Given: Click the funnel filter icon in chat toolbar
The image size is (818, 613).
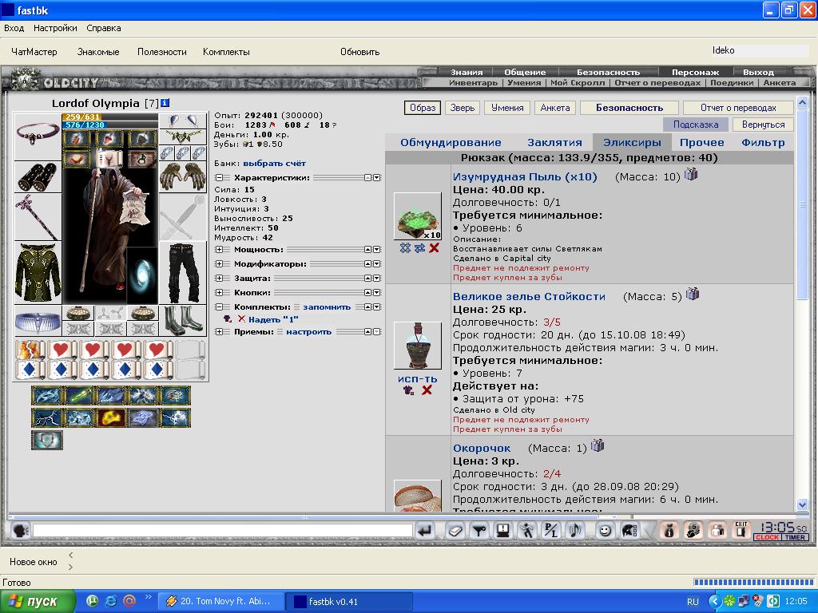Looking at the screenshot, I should (x=479, y=531).
